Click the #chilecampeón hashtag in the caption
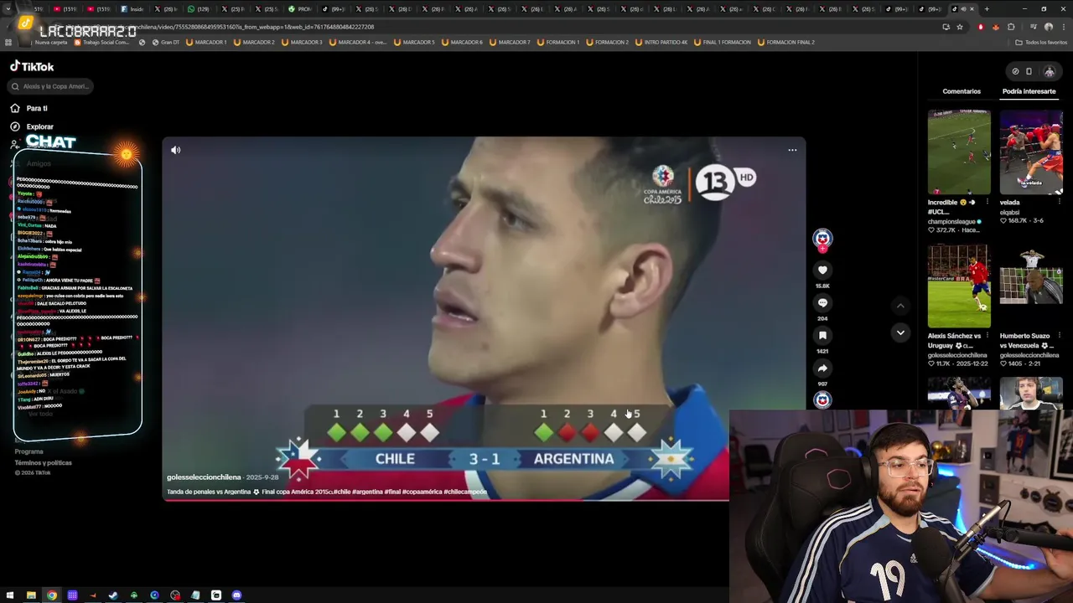Screen dimensions: 1073x603 tap(465, 492)
